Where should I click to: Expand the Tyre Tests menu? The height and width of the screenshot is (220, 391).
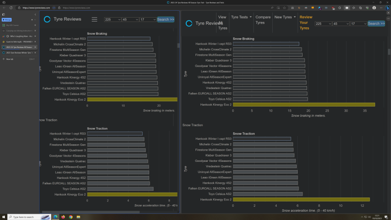point(241,17)
